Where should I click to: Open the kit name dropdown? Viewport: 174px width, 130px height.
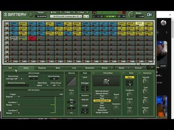66,16
